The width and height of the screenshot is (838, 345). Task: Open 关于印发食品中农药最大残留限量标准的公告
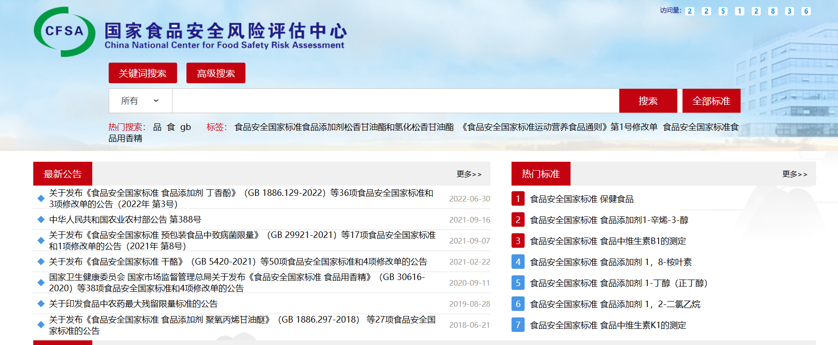click(133, 304)
